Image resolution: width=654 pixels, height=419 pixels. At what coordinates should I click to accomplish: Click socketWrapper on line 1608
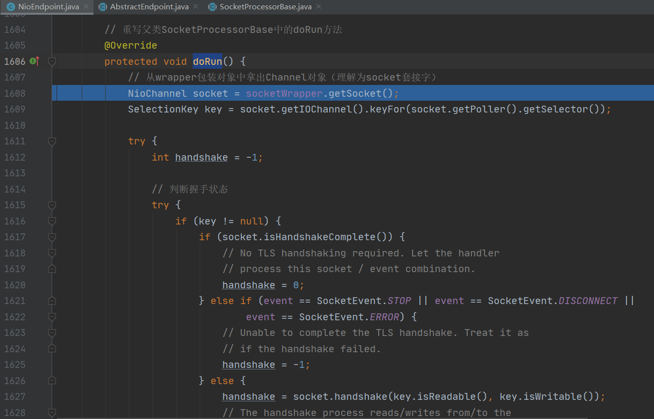(x=284, y=93)
